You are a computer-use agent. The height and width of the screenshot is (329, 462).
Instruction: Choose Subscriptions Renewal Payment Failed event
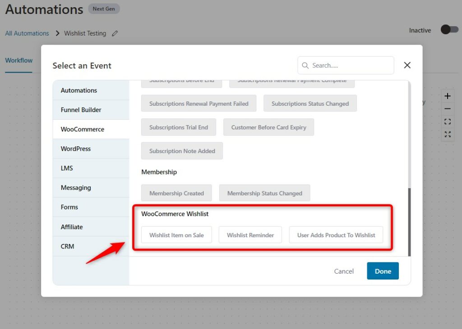[199, 104]
